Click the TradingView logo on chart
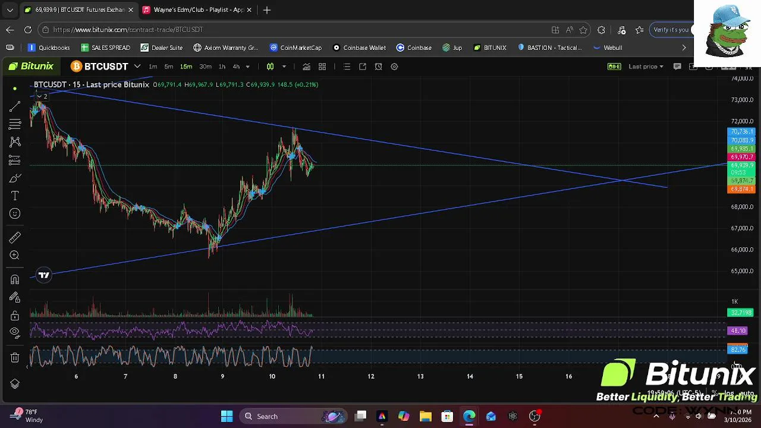Viewport: 761px width, 428px height. [x=43, y=275]
